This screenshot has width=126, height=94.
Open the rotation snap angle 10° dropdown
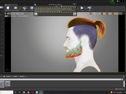coord(110,14)
